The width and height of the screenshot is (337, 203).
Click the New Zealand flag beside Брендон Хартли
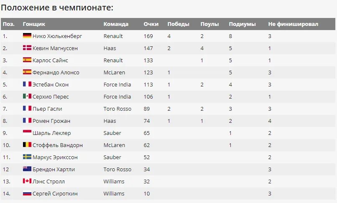[x=27, y=169]
